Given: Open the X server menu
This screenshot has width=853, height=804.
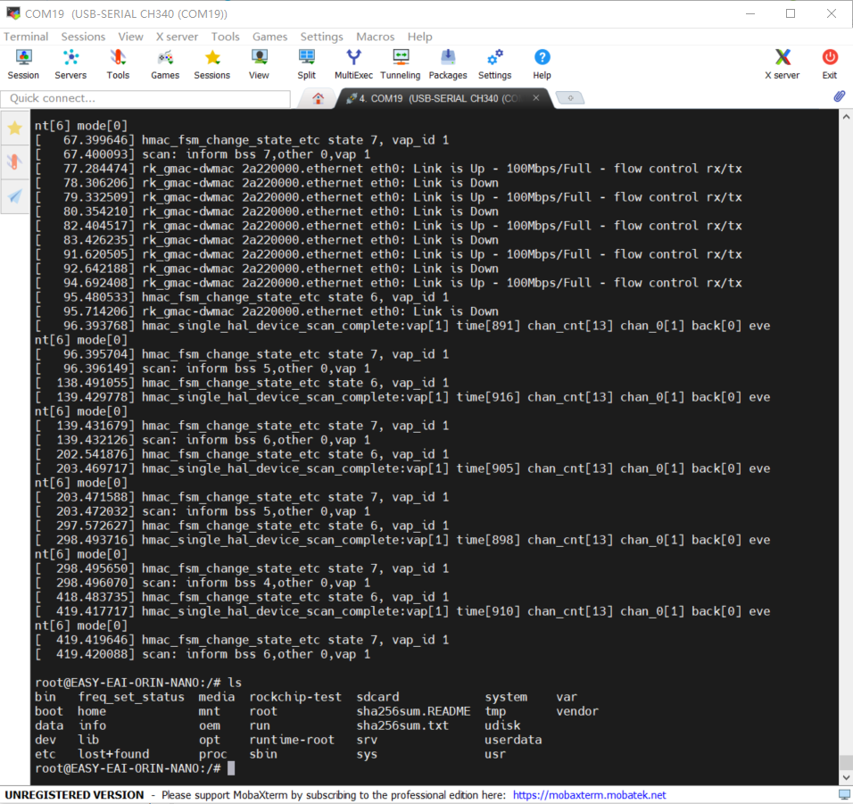Looking at the screenshot, I should coord(177,37).
